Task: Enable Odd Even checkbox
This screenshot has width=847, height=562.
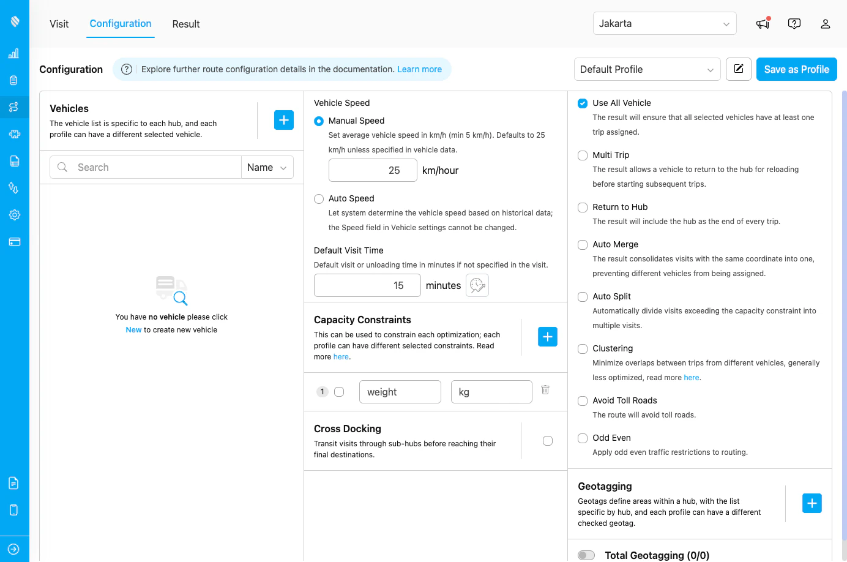Action: (x=583, y=438)
